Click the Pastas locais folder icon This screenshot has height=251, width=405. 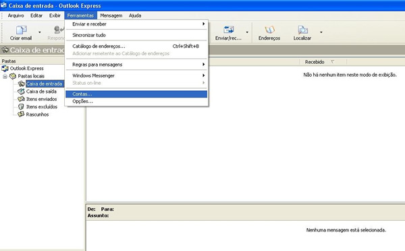[13, 76]
